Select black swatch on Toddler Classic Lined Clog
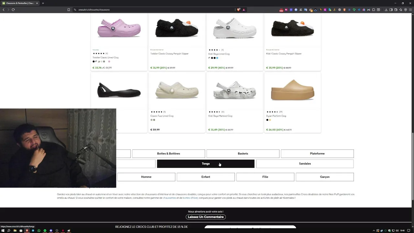The width and height of the screenshot is (414, 233). coord(94,61)
